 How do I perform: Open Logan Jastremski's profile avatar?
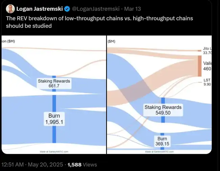(x=10, y=8)
